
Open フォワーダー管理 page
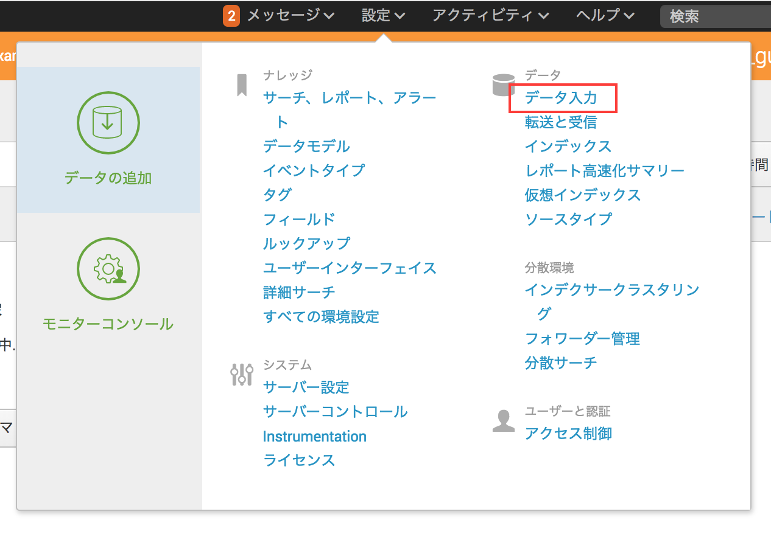[x=583, y=339]
